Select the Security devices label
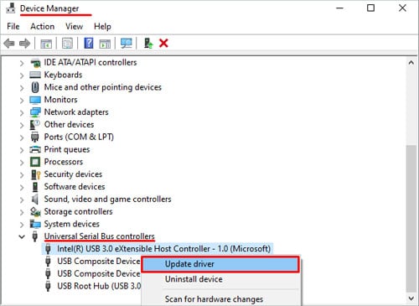Image resolution: width=419 pixels, height=306 pixels. (73, 174)
